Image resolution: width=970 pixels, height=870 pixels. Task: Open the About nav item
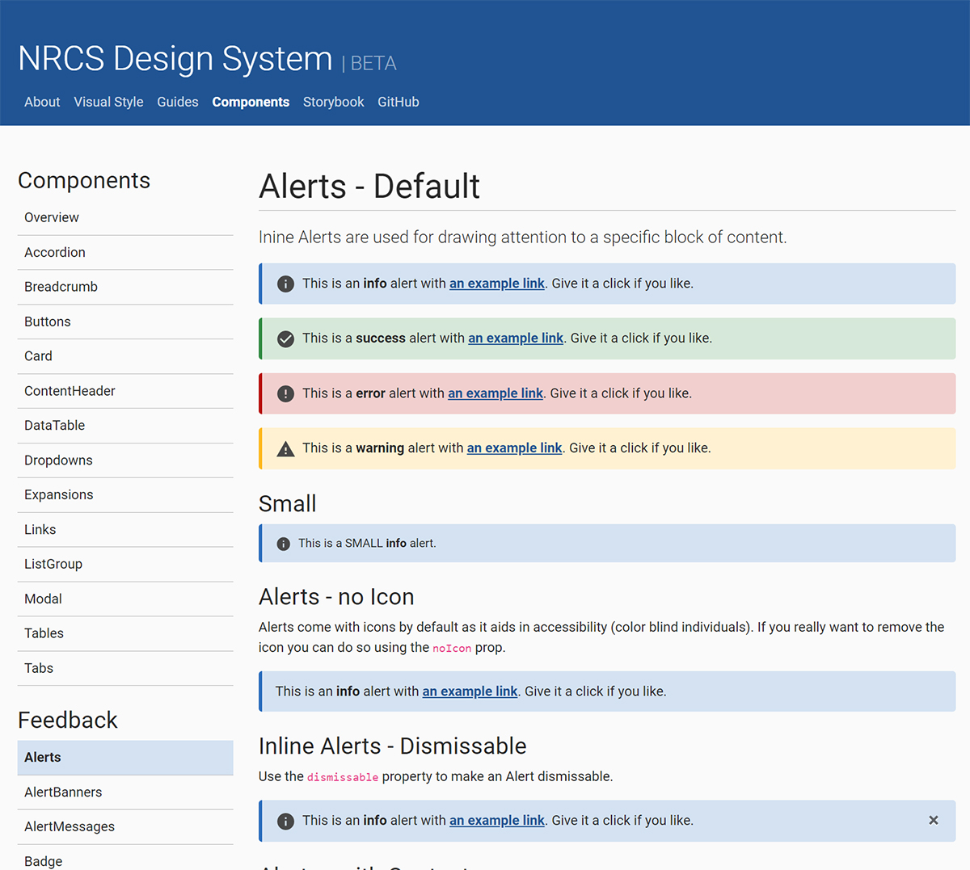pyautogui.click(x=42, y=102)
